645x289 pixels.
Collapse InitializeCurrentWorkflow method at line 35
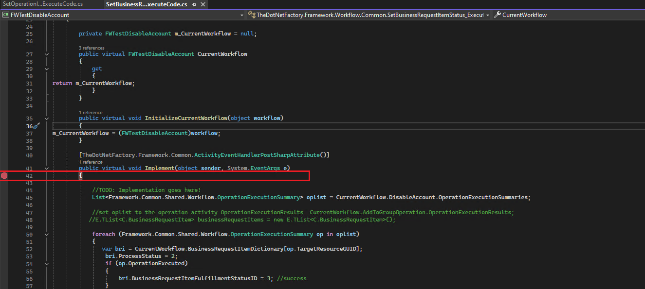click(x=47, y=119)
